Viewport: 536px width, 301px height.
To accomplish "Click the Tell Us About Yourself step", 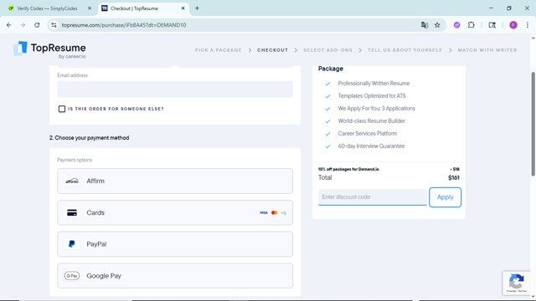I will point(405,50).
